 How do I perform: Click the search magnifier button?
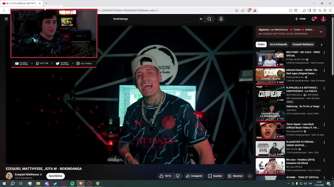(x=209, y=19)
